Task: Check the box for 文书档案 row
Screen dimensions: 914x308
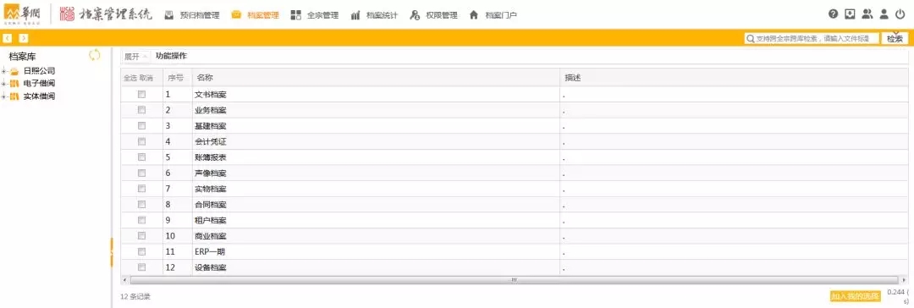Action: [x=141, y=94]
